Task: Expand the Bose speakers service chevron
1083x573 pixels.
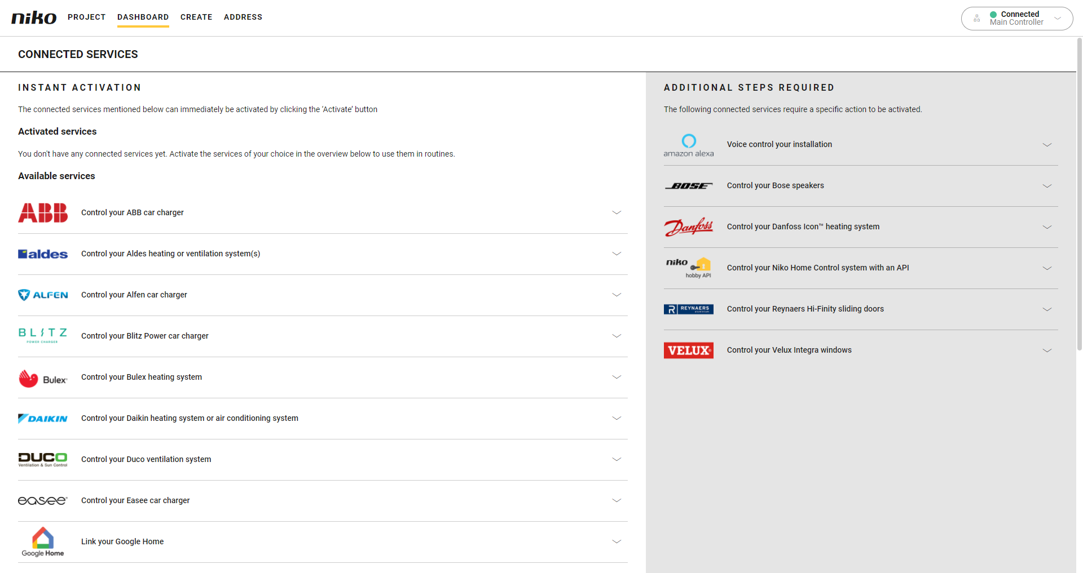Action: (1047, 186)
